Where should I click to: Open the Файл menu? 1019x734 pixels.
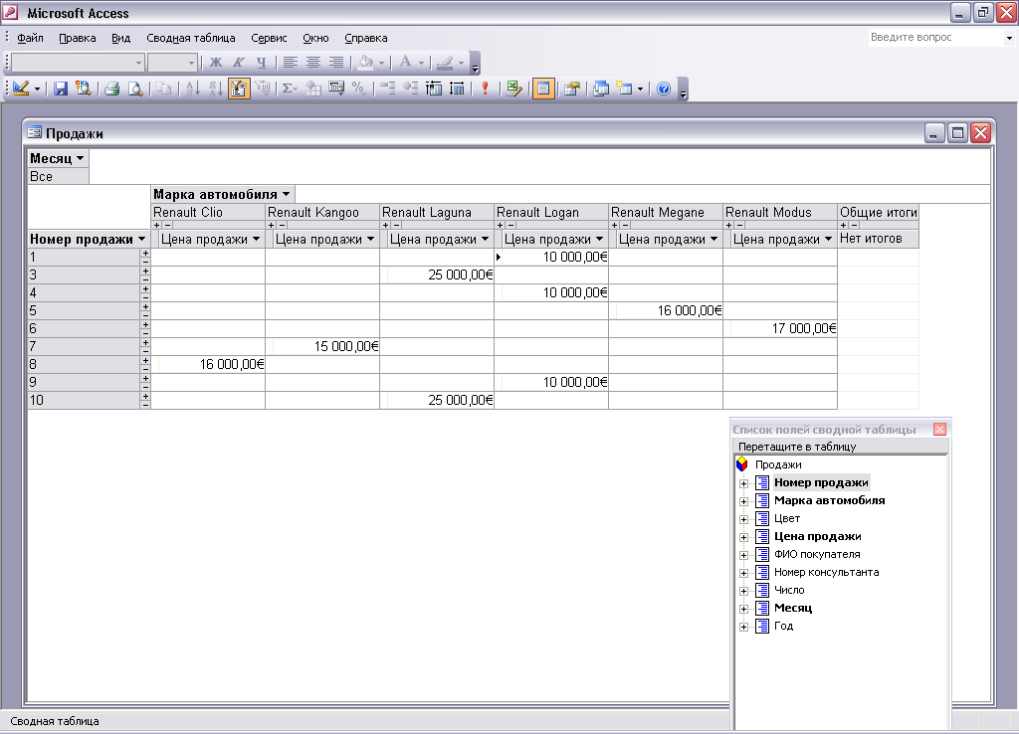(x=30, y=38)
